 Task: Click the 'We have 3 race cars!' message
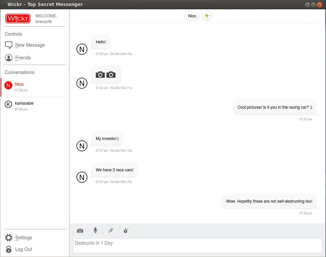[114, 170]
